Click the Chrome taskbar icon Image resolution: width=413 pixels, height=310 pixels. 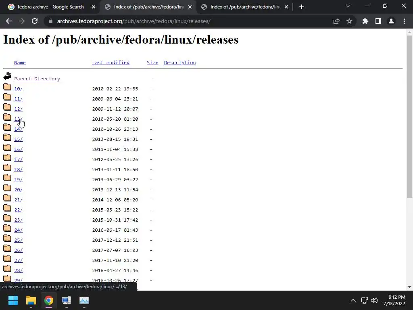49,300
